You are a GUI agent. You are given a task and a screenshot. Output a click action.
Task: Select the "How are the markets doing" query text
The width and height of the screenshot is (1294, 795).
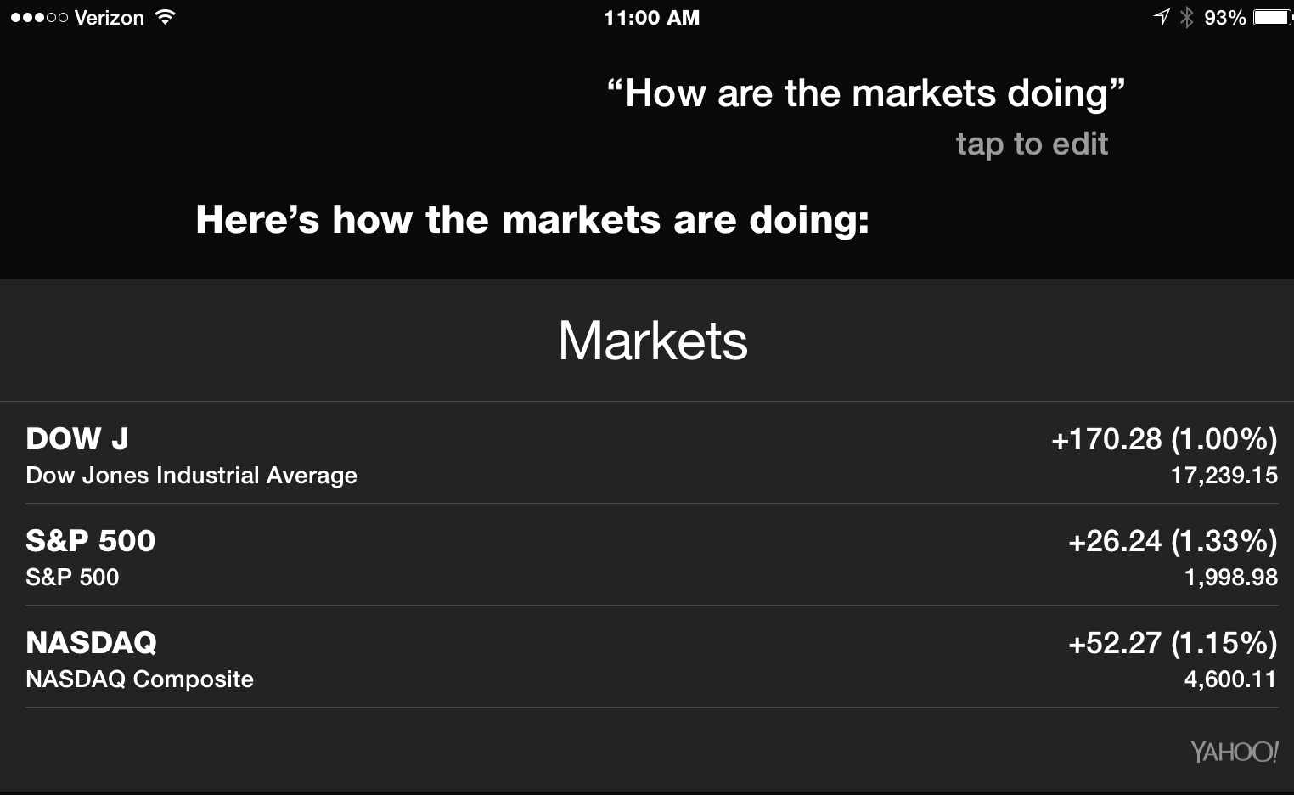point(865,93)
